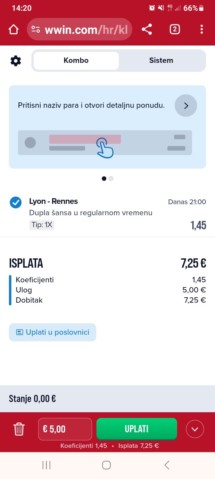Tap the wwin.com address bar
Viewport: 215px width, 479px height.
pyautogui.click(x=86, y=29)
